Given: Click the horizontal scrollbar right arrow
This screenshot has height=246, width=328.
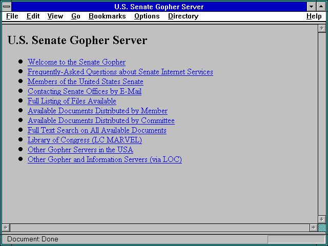Looking at the screenshot, I should [313, 228].
